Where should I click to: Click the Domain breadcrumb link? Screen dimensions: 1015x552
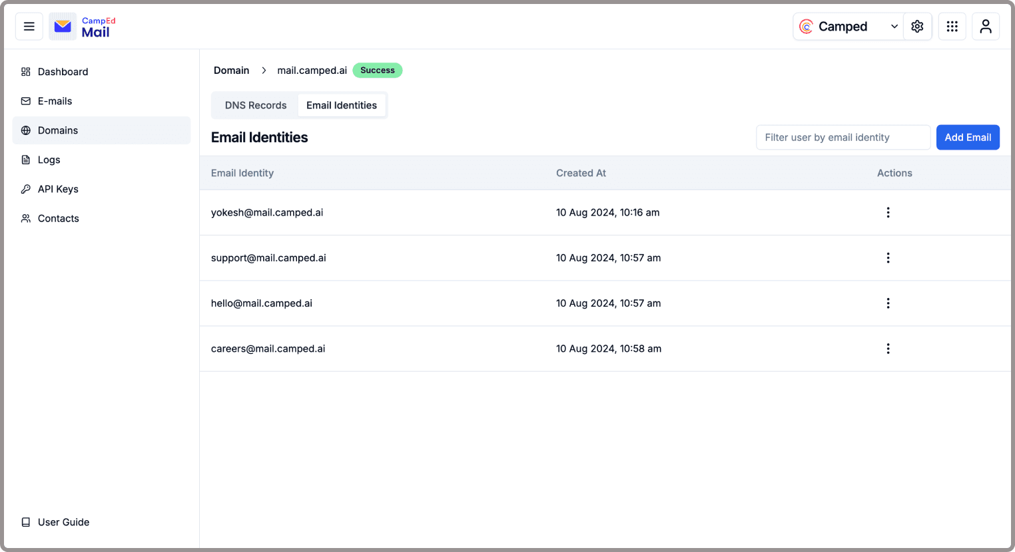coord(231,70)
